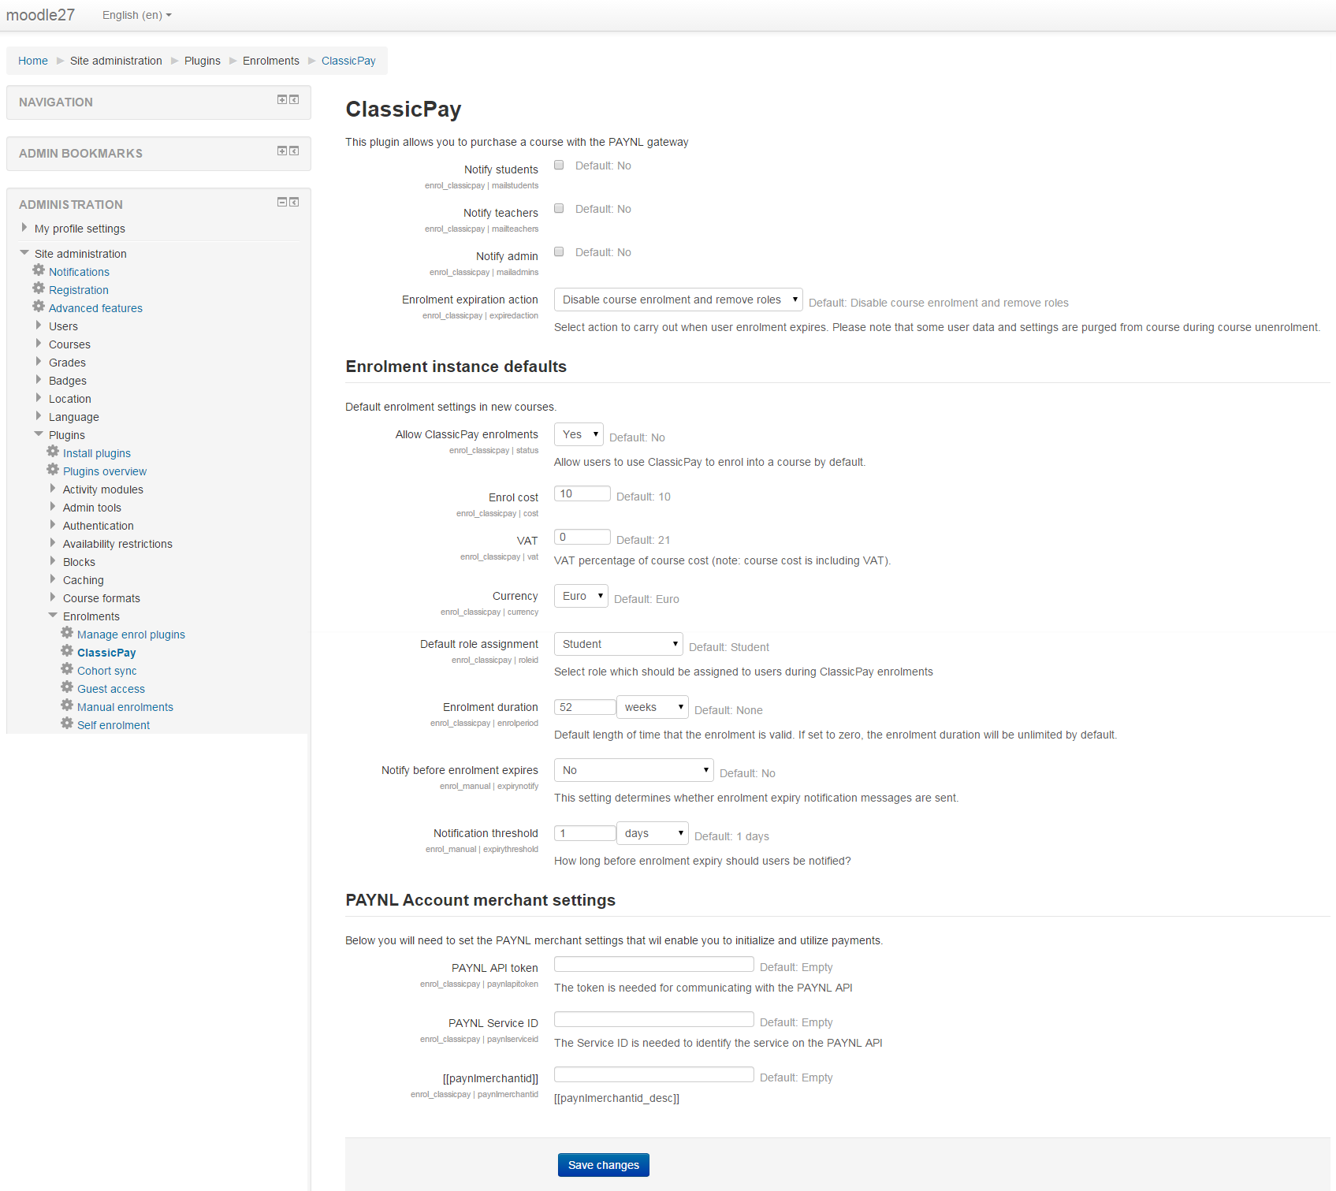Expand Availability restrictions
Screen dimensions: 1336x1191
coord(53,543)
